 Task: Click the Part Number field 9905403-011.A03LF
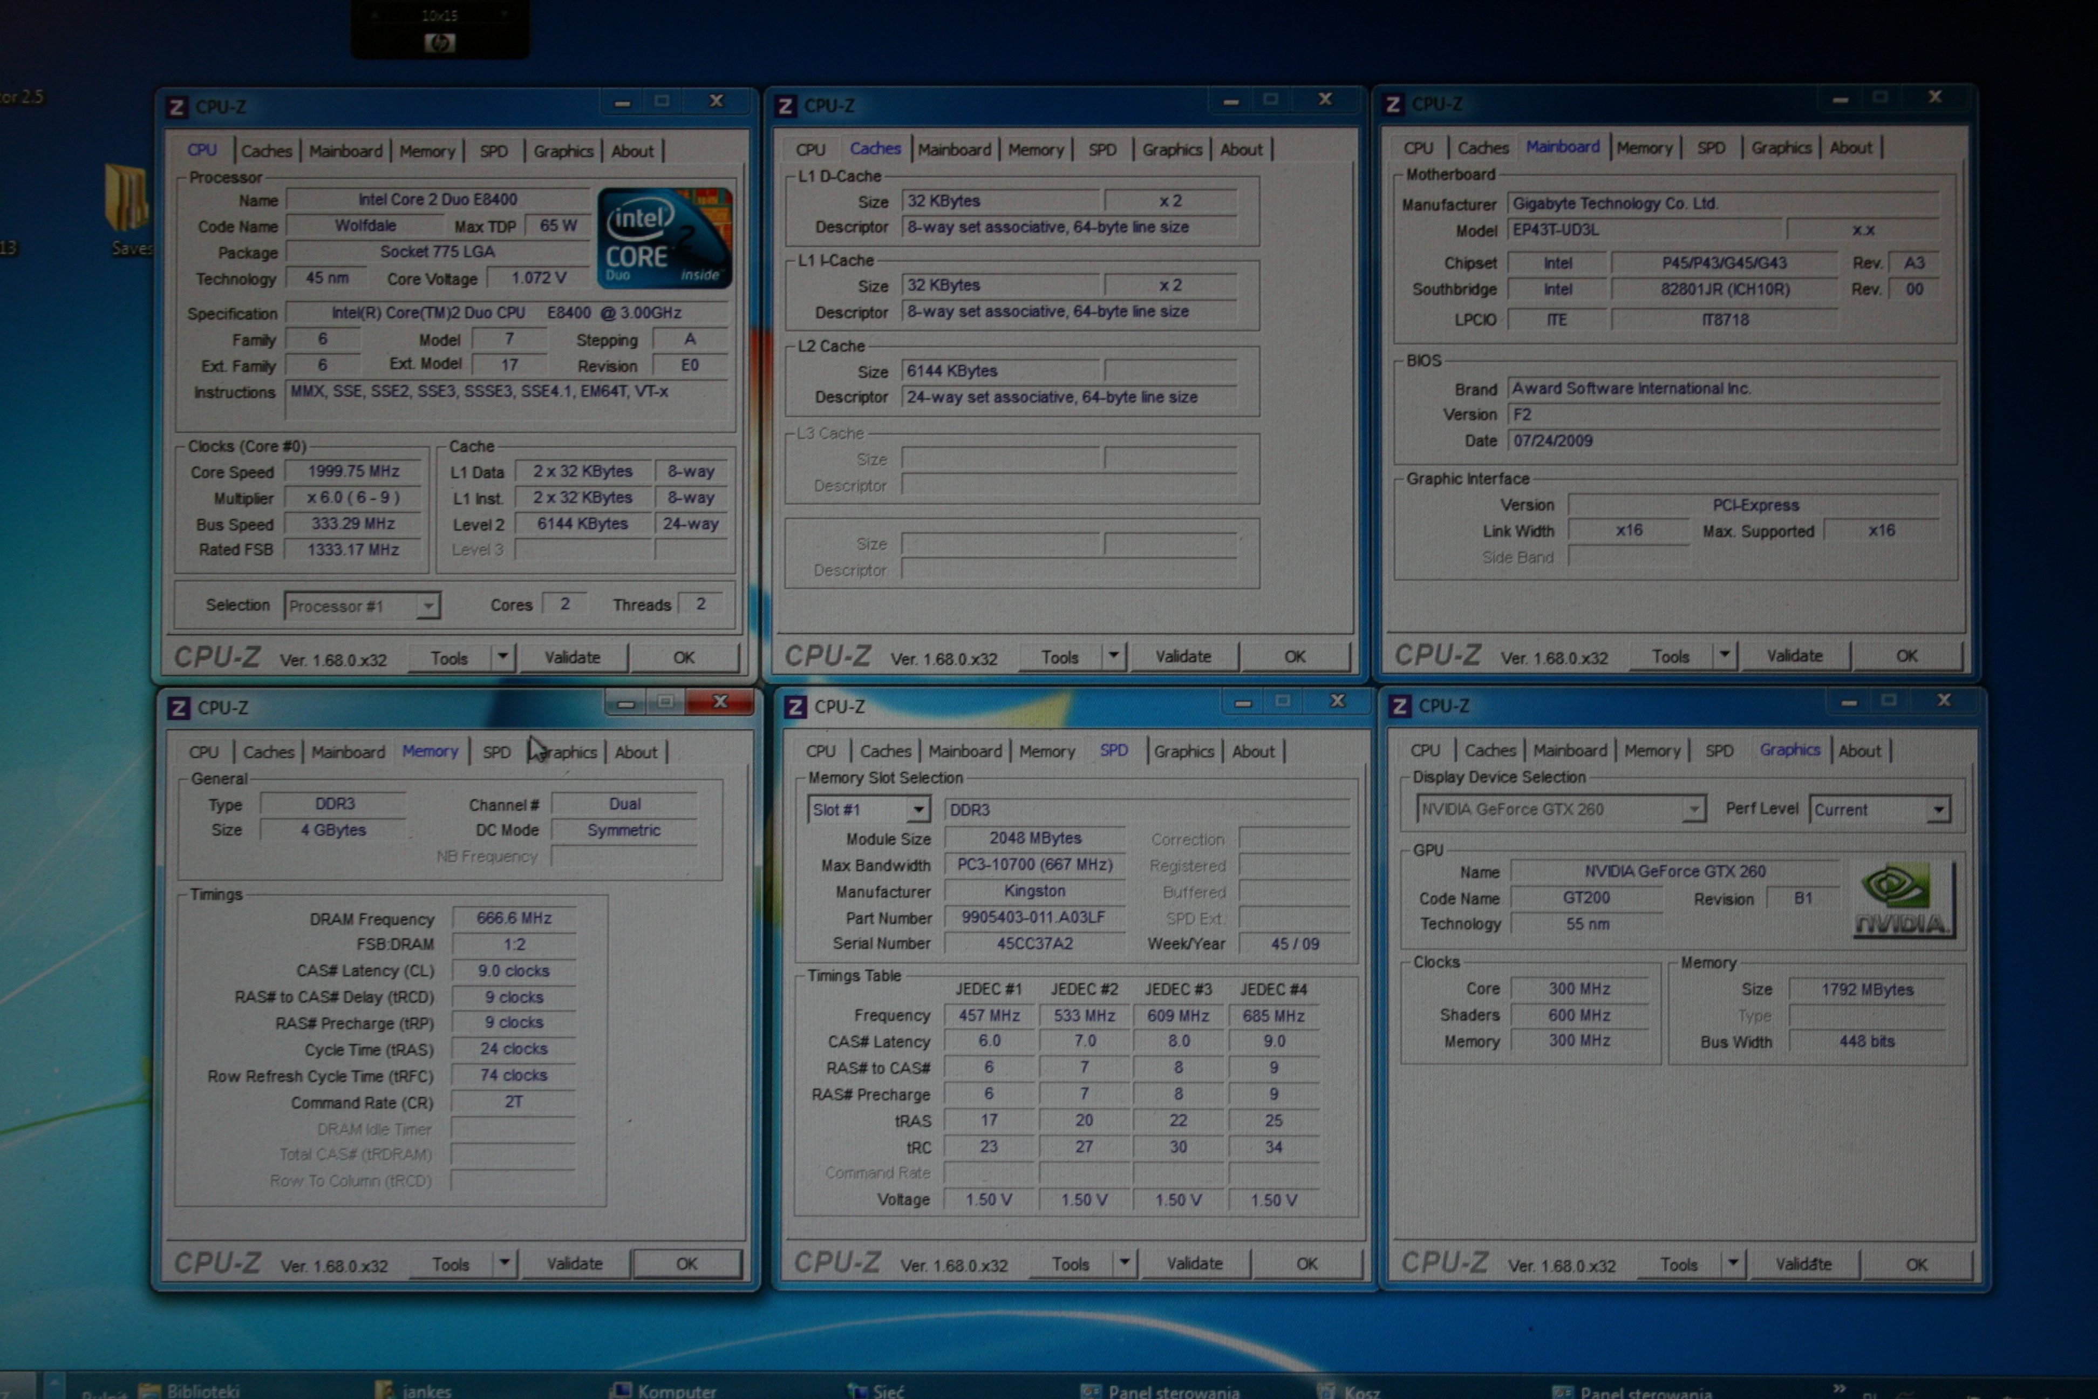click(x=1034, y=917)
